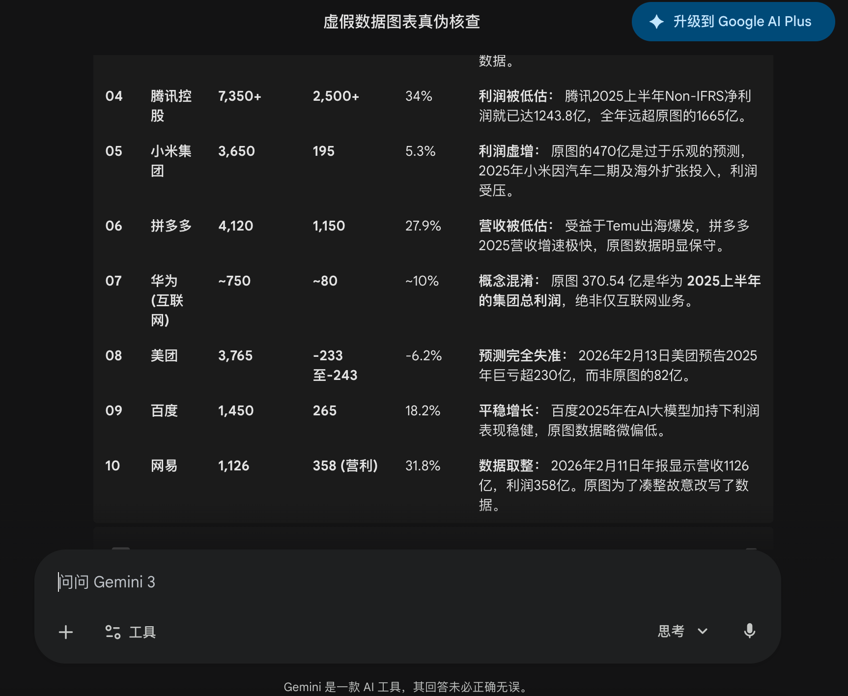Click the value ~80 in 华为 row
This screenshot has width=848, height=696.
(x=325, y=281)
